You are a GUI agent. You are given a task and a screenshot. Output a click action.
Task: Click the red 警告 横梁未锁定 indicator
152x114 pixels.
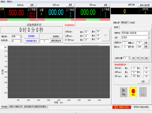click(x=121, y=107)
